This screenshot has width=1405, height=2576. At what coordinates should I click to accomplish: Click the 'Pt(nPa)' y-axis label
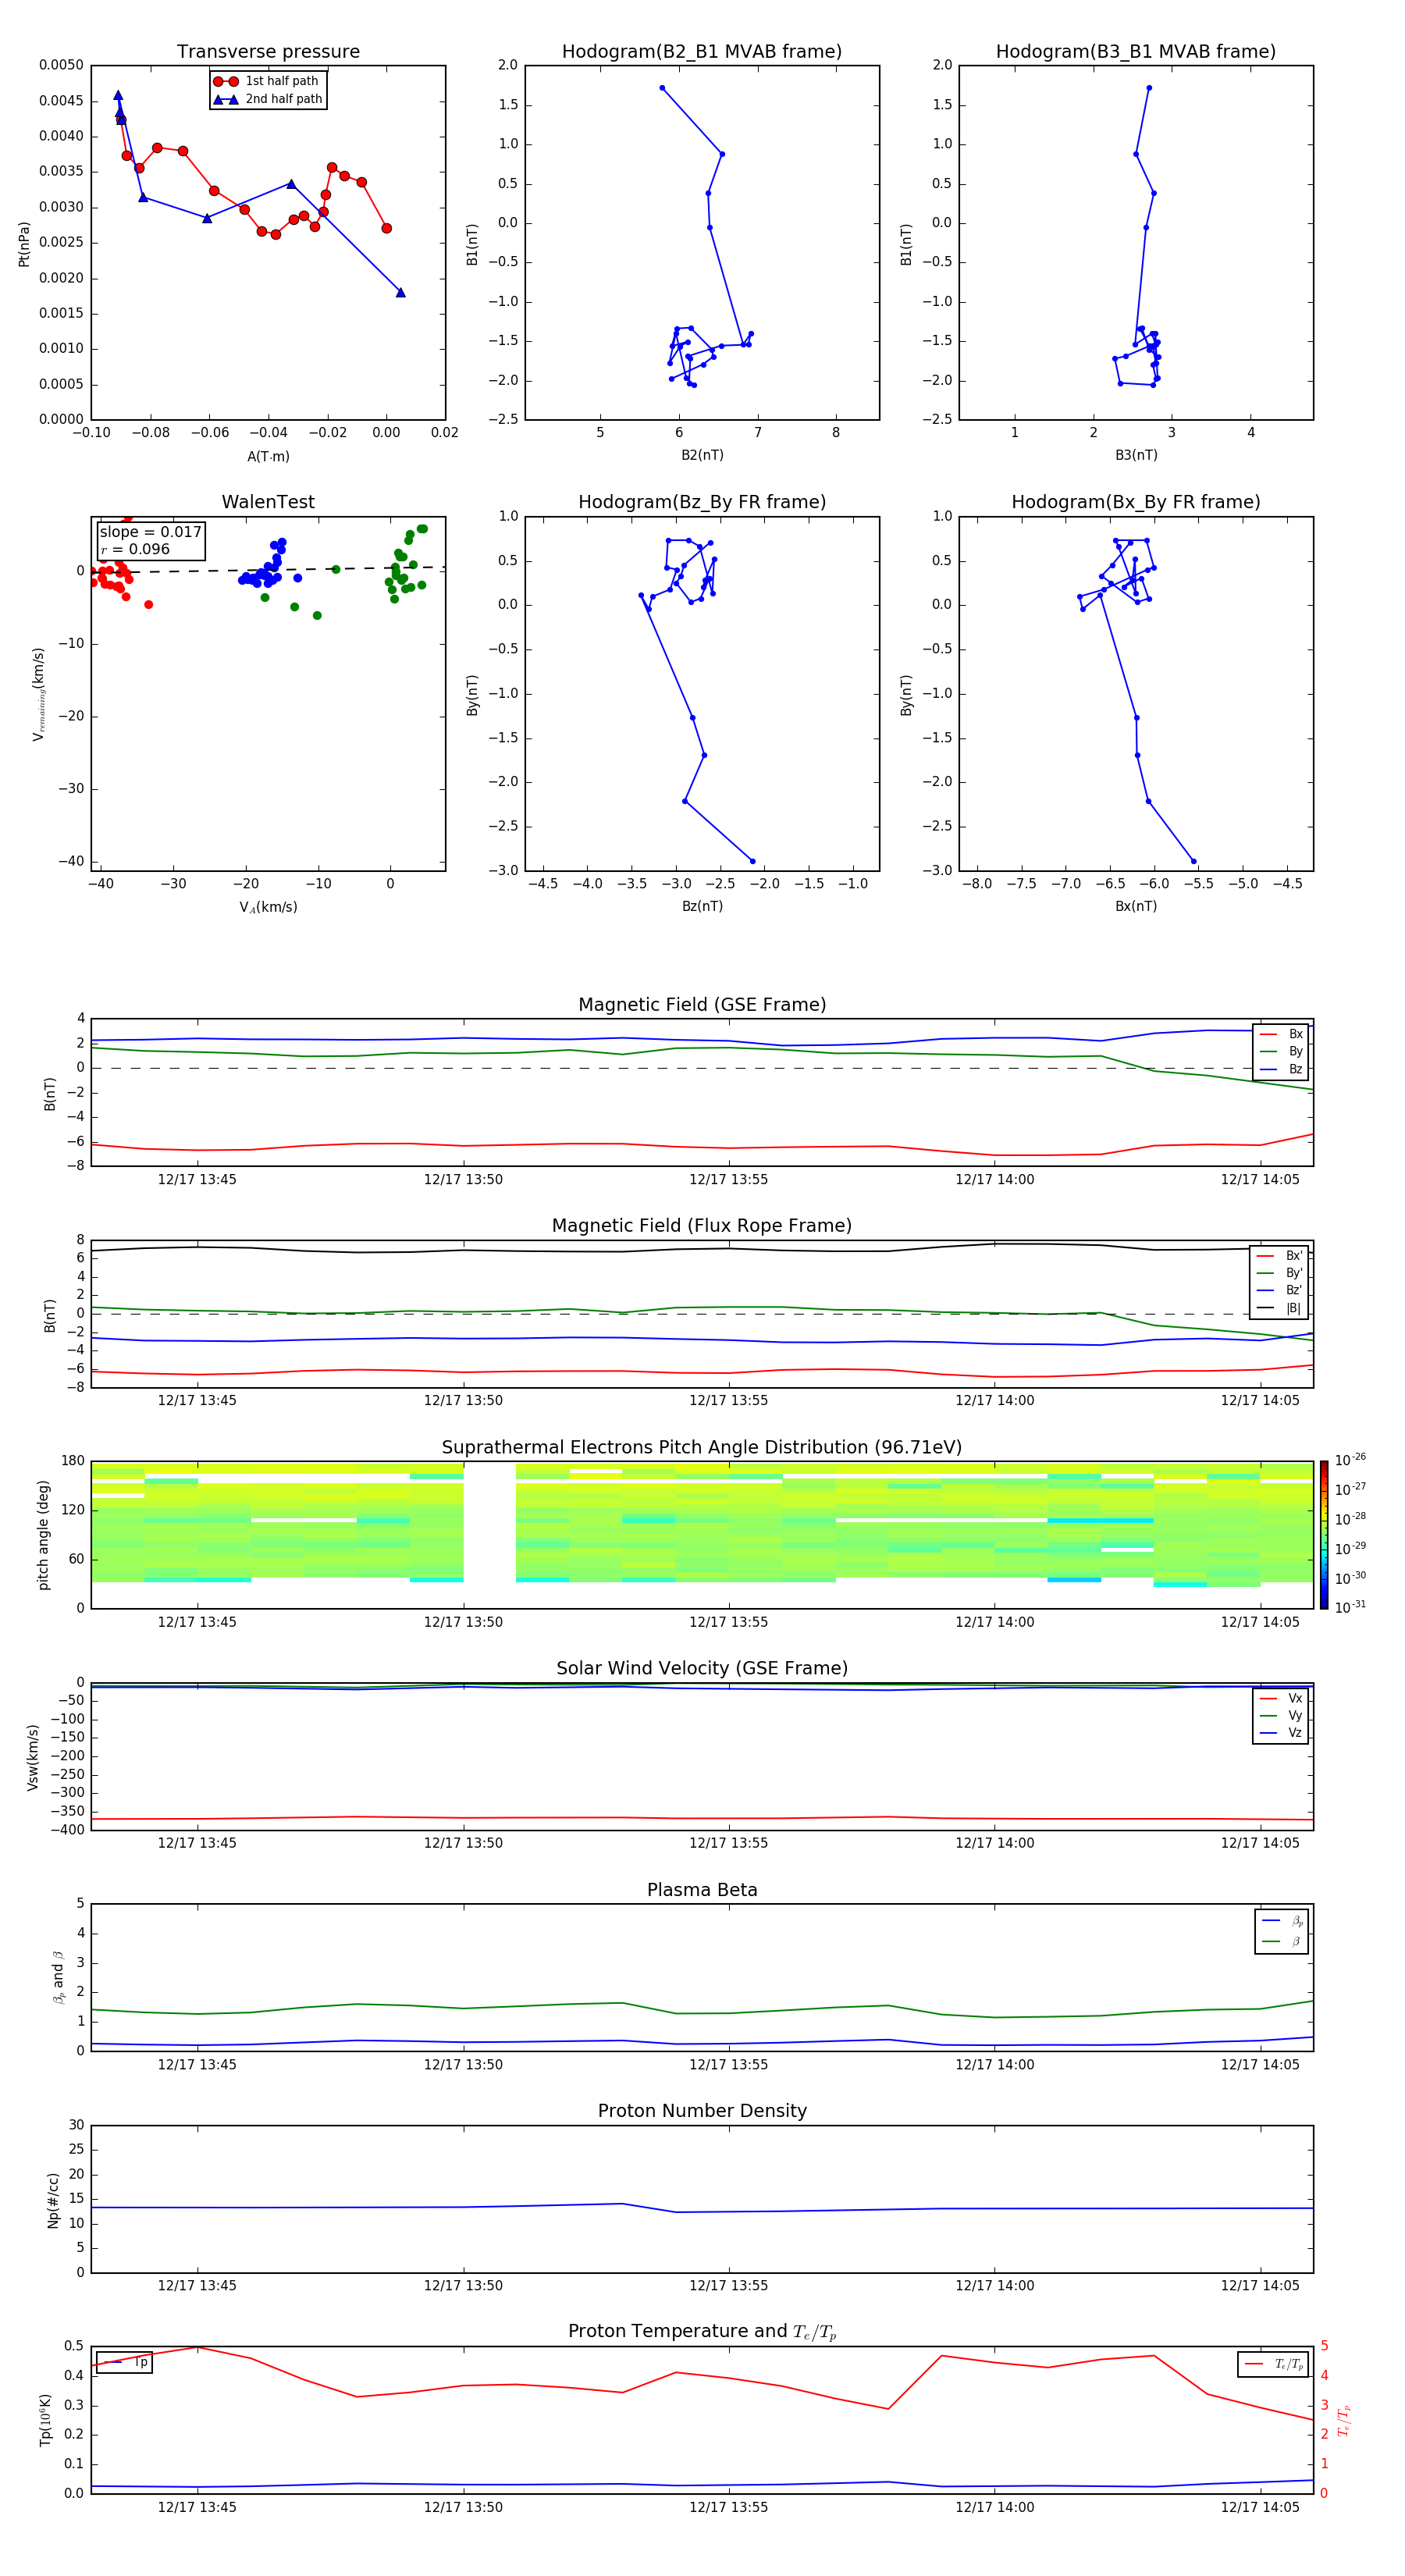click(x=24, y=244)
